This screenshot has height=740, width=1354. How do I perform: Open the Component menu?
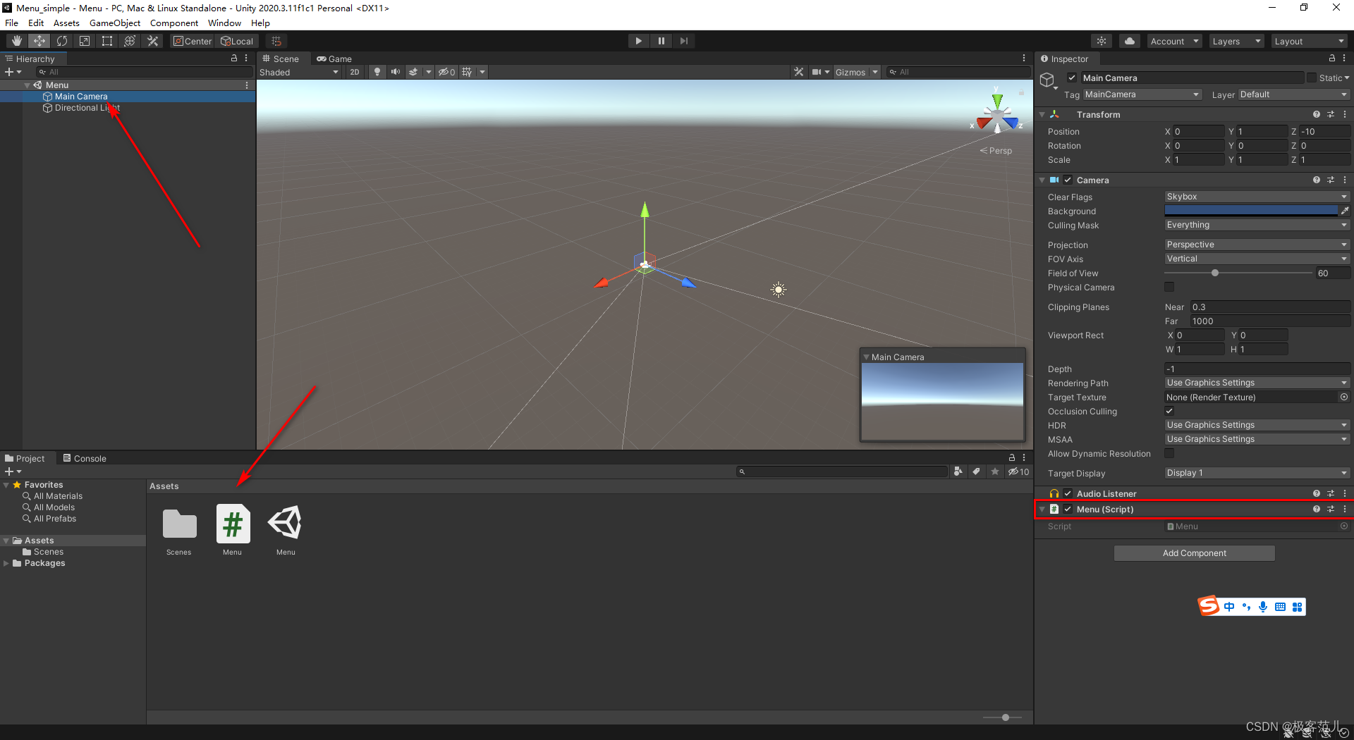[x=174, y=23]
